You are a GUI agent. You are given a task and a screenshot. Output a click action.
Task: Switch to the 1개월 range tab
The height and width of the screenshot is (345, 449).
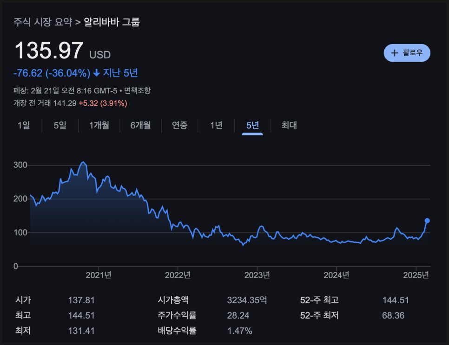(x=99, y=125)
